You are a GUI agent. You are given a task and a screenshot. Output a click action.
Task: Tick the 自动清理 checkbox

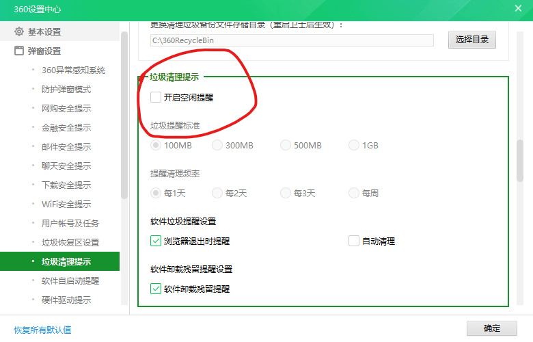click(354, 241)
